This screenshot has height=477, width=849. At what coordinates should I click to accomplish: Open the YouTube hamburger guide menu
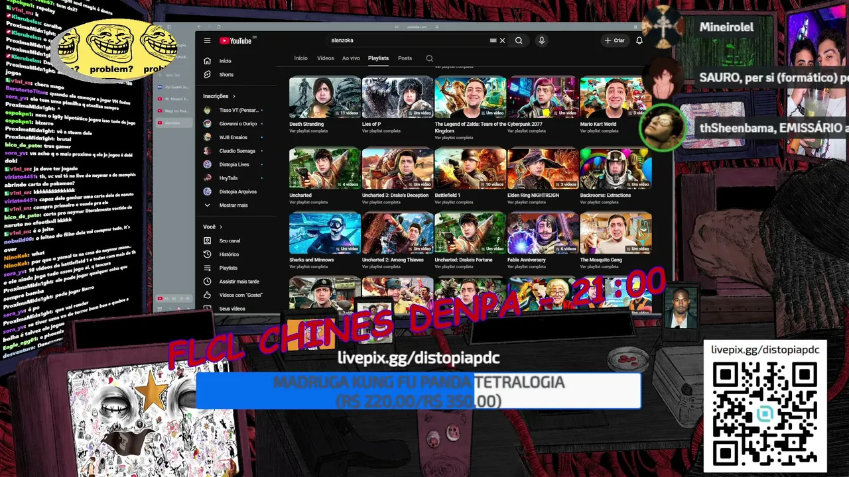pos(207,40)
